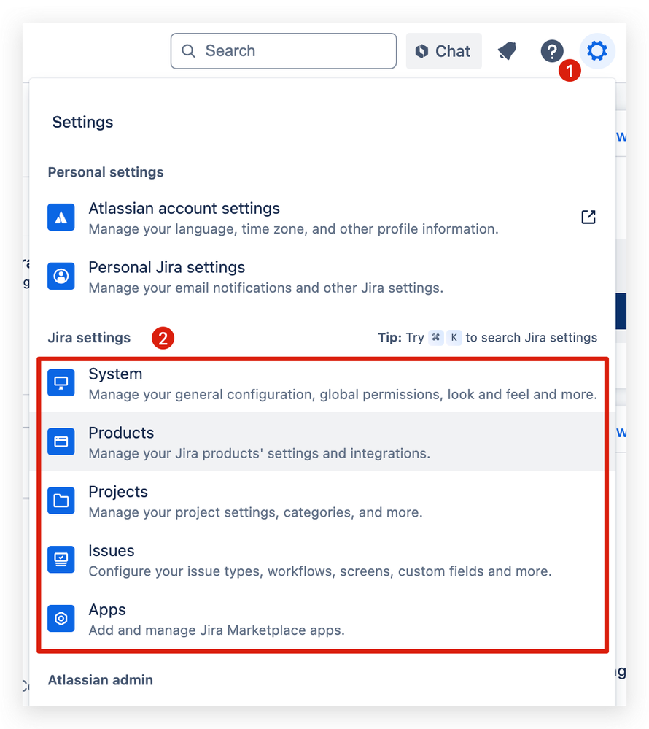Image resolution: width=649 pixels, height=729 pixels.
Task: Click the 'Settings' heading text
Action: (82, 123)
